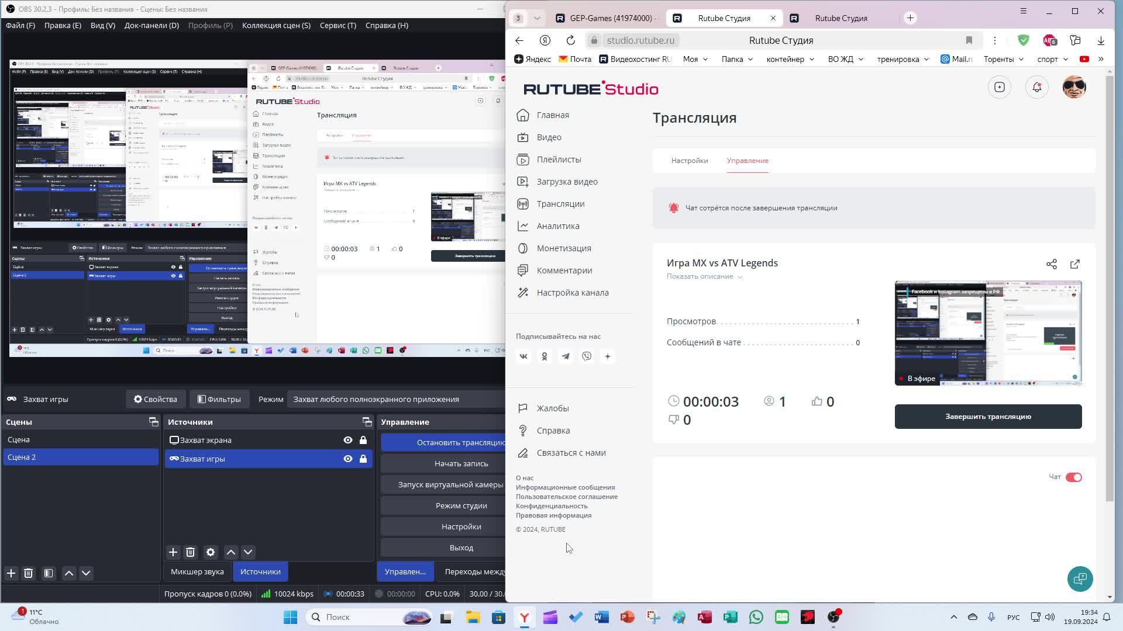The height and width of the screenshot is (631, 1123).
Task: Toggle lock on Захват игры source
Action: point(363,459)
